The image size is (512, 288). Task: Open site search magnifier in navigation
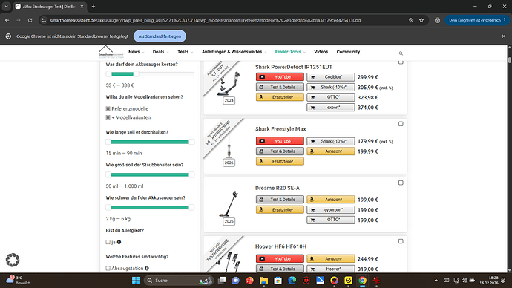[401, 53]
